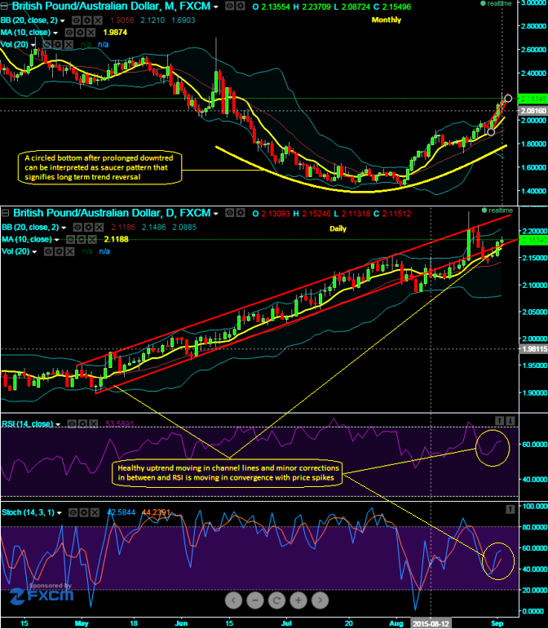This screenshot has width=548, height=629.
Task: Collapse the daily chart legend with minus box
Action: (x=5, y=212)
